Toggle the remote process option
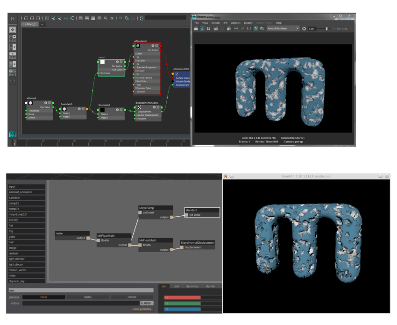 tap(132, 297)
